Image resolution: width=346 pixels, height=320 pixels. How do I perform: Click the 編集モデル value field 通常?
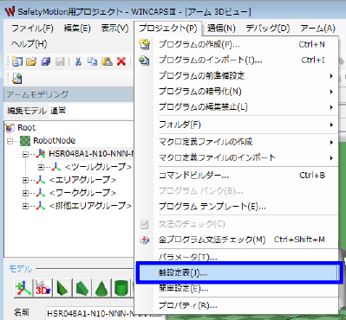[91, 111]
